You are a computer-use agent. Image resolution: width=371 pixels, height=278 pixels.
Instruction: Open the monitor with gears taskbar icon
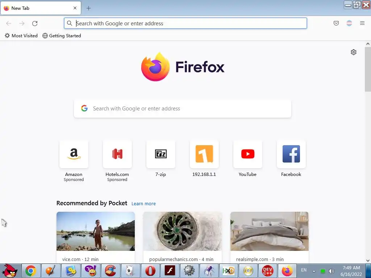pyautogui.click(x=71, y=271)
